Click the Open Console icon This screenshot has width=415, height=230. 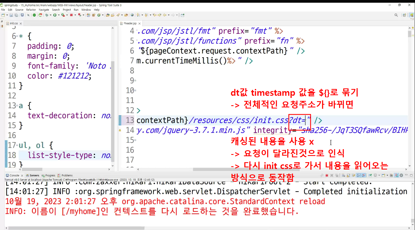[x=383, y=175]
